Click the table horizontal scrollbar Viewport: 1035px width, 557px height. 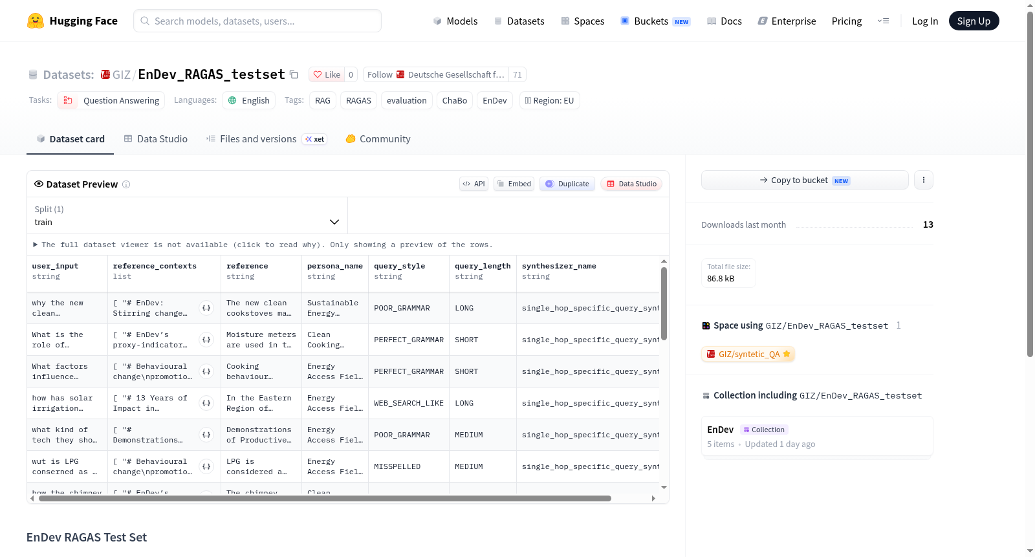[325, 498]
